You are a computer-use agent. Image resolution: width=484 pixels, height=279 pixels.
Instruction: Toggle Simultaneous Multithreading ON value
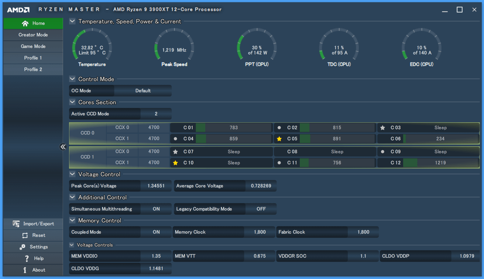(156, 209)
